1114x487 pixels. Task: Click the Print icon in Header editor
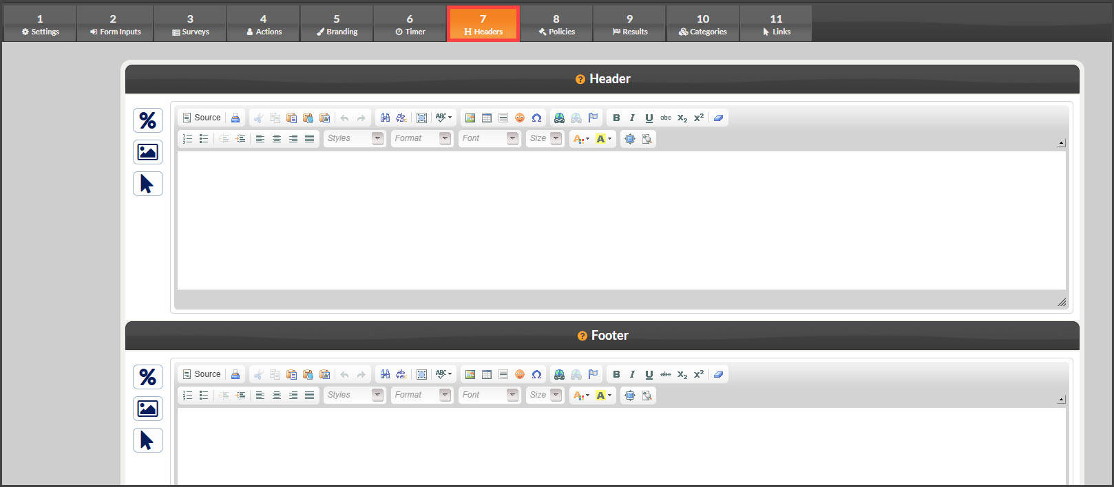(235, 118)
